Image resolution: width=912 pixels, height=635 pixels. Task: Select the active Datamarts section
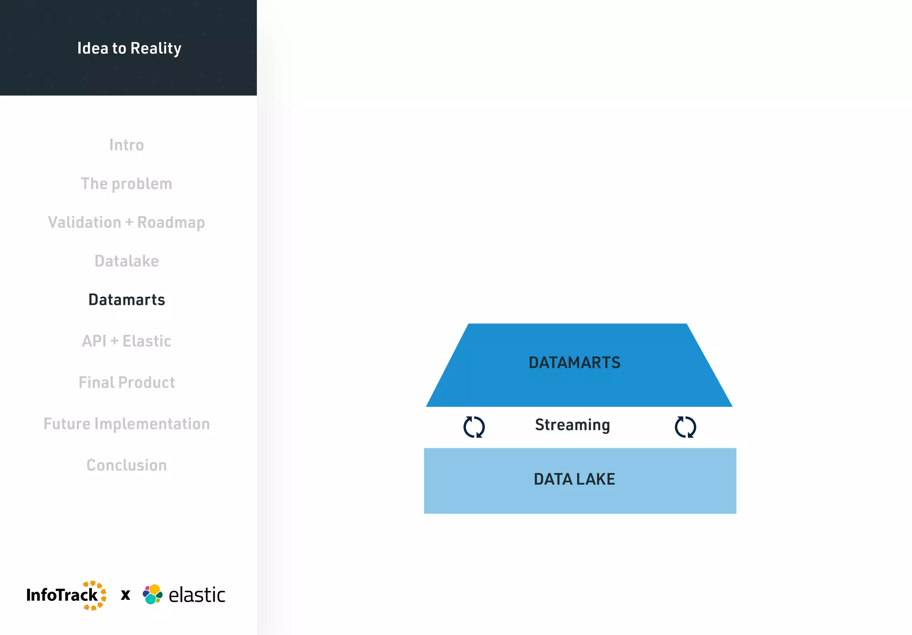[x=126, y=300]
